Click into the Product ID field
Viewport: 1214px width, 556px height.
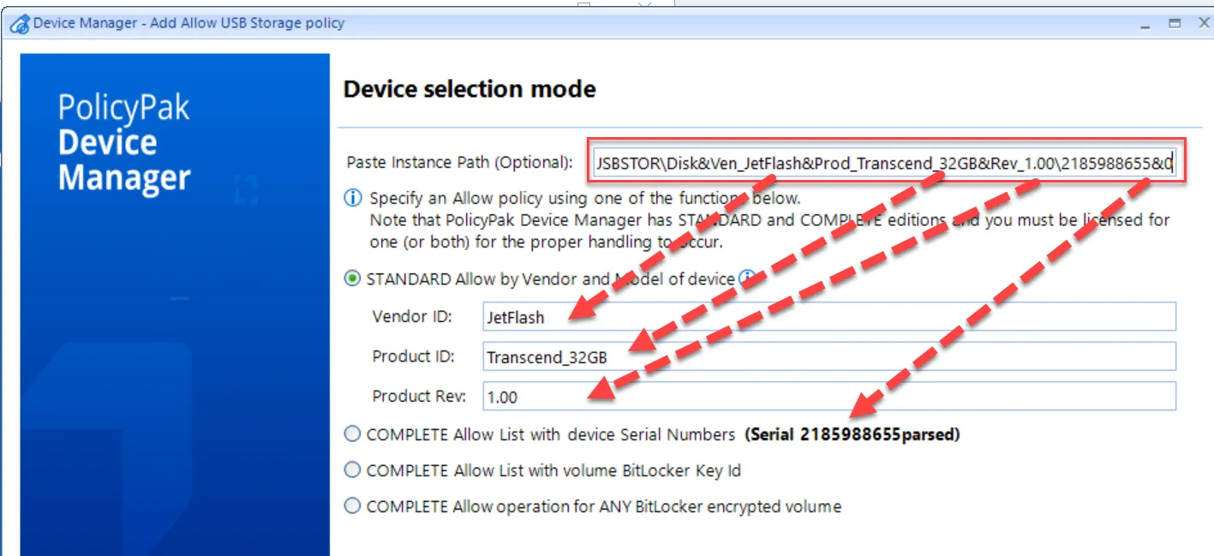point(829,356)
